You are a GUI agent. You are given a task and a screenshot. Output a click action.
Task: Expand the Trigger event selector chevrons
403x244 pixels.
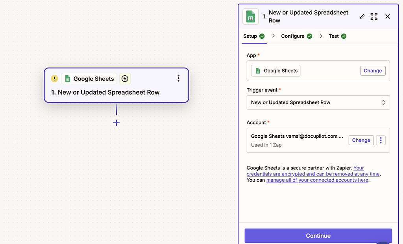[x=383, y=102]
